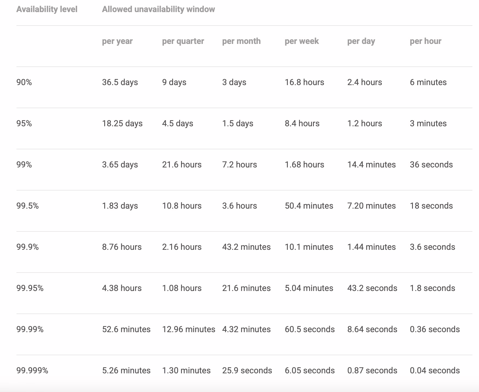Click the '21.6 hours' cell
Screen dimensions: 479x392
coord(182,165)
